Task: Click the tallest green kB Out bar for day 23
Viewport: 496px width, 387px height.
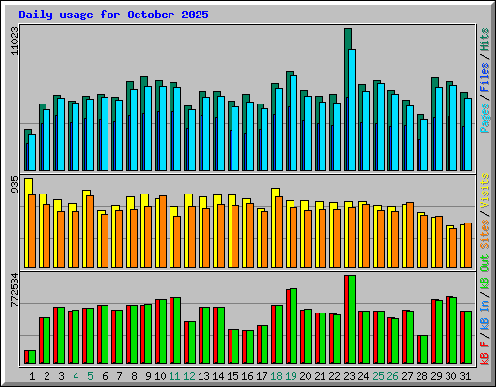Action: pos(352,319)
